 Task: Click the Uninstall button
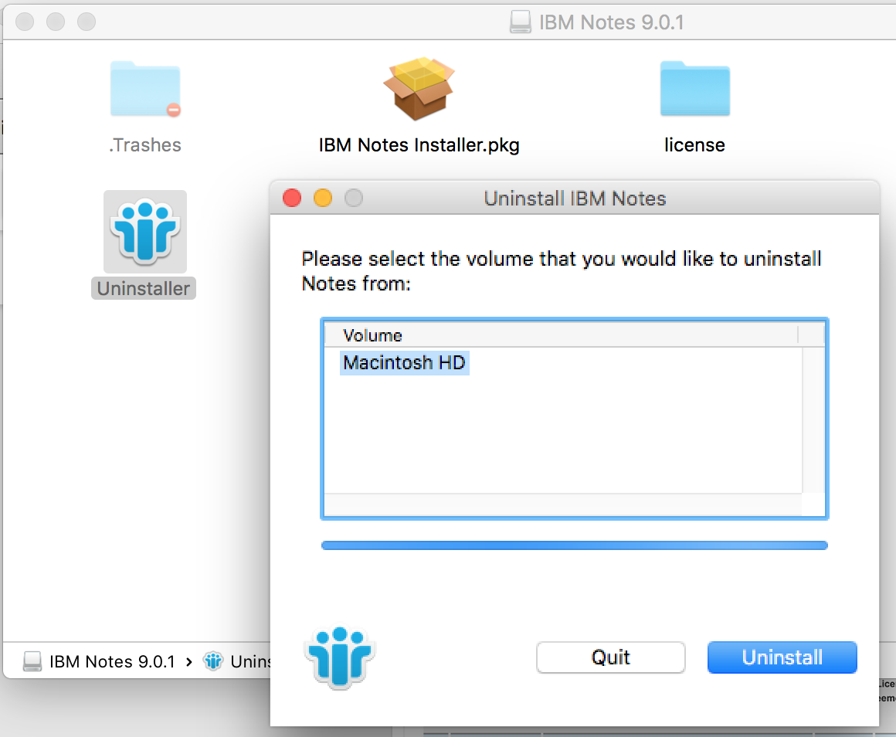tap(782, 657)
